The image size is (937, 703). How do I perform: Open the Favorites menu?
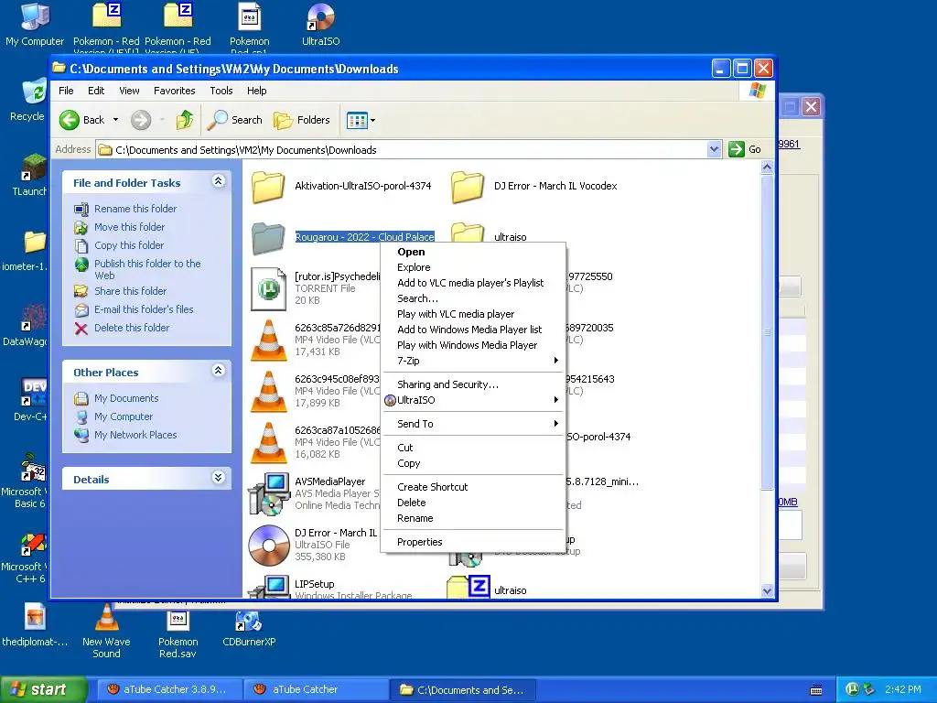[x=174, y=91]
